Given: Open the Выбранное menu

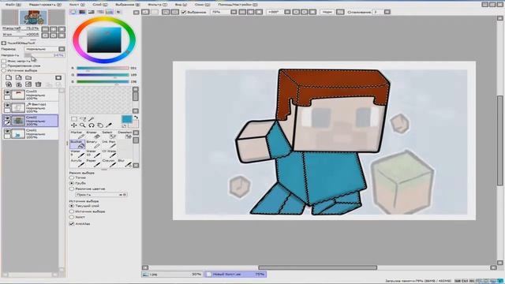Looking at the screenshot, I should (x=128, y=5).
